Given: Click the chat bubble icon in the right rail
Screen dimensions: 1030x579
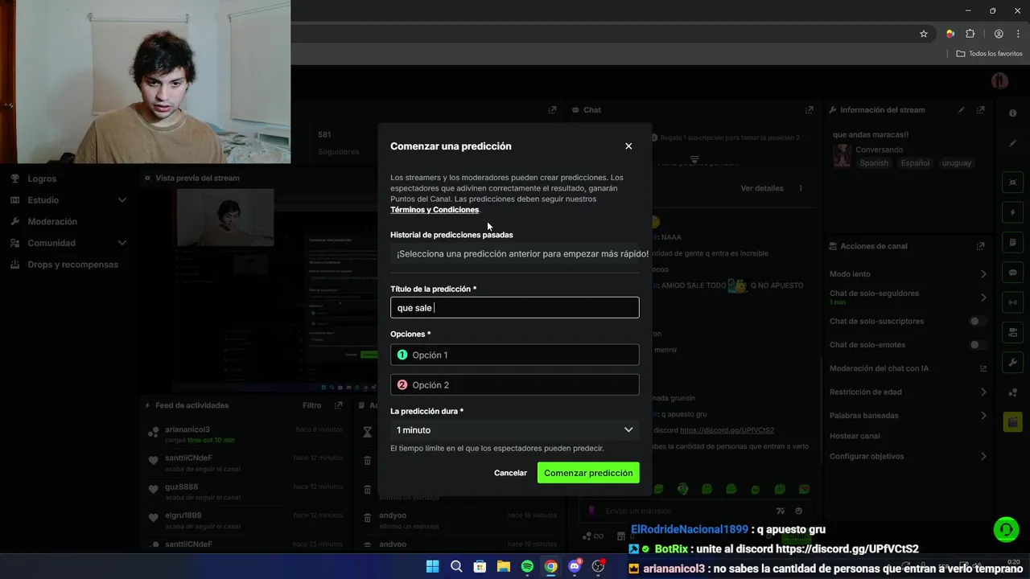Looking at the screenshot, I should [1012, 273].
